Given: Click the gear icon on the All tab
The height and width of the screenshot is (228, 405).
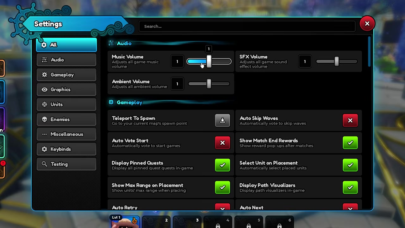Looking at the screenshot, I should click(x=44, y=45).
